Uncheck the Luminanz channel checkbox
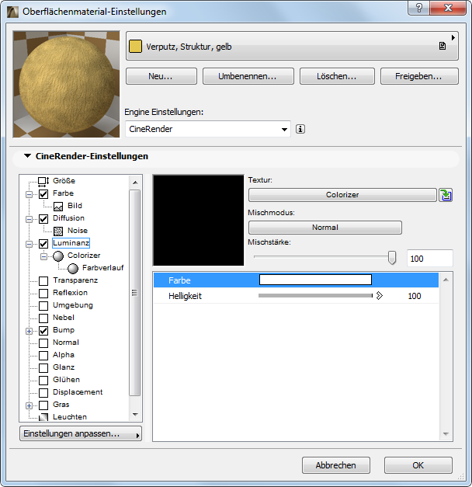Screen dimensions: 472x487 [43, 244]
